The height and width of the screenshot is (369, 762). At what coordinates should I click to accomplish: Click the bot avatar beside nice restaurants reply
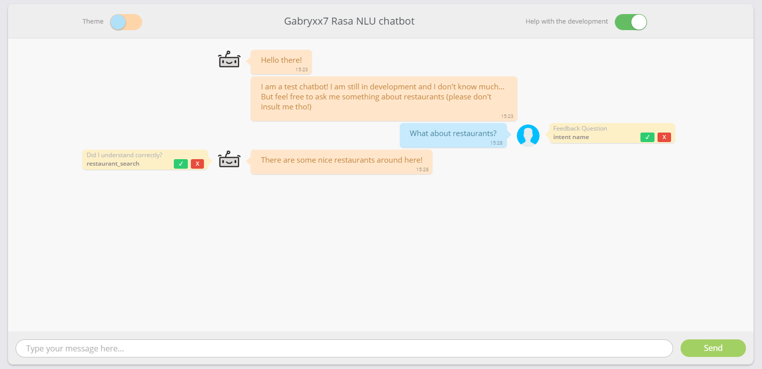(x=230, y=159)
